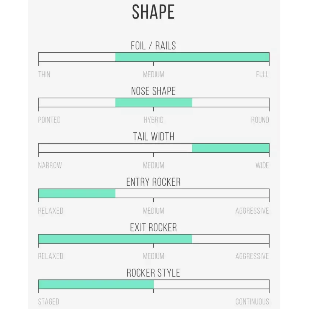
Task: Click the Tail Width slider bar
Action: tap(154, 148)
